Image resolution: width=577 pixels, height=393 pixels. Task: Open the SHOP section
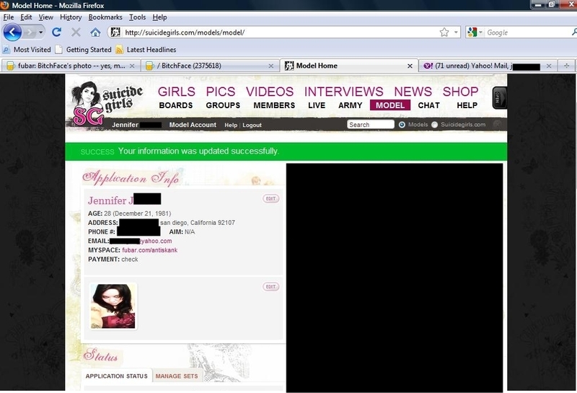[x=461, y=92]
